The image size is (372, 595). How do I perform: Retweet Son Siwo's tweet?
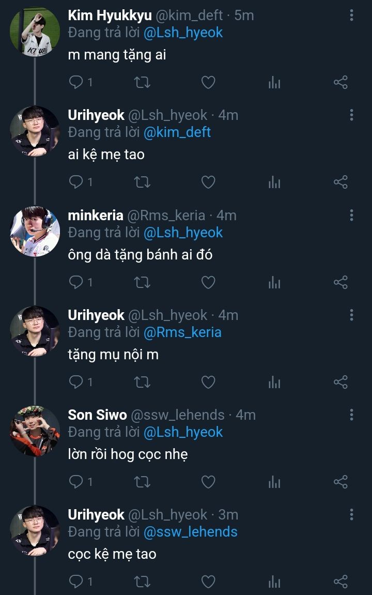[x=142, y=482]
